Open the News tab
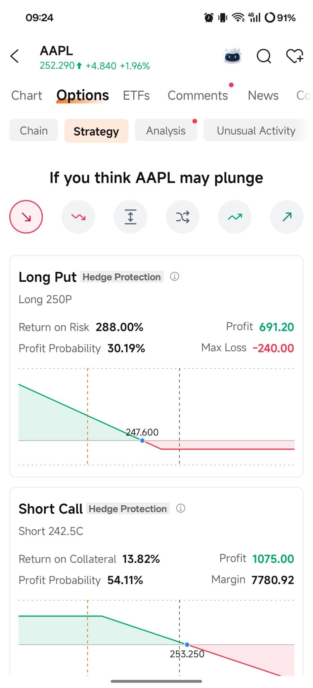Image resolution: width=313 pixels, height=688 pixels. (263, 96)
